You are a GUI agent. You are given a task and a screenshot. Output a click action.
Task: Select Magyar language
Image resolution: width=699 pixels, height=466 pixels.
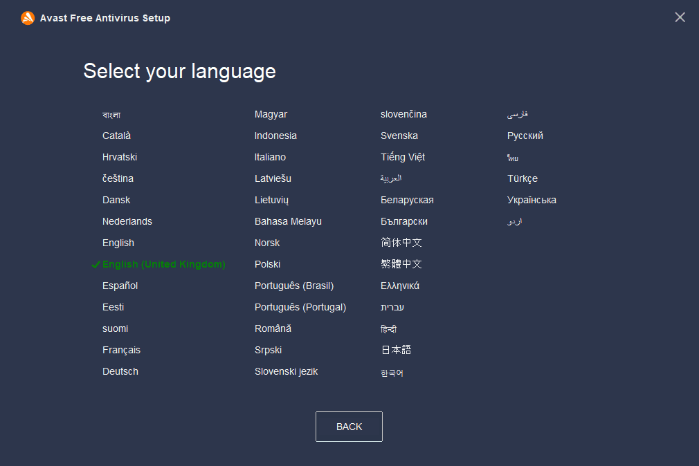pyautogui.click(x=271, y=114)
